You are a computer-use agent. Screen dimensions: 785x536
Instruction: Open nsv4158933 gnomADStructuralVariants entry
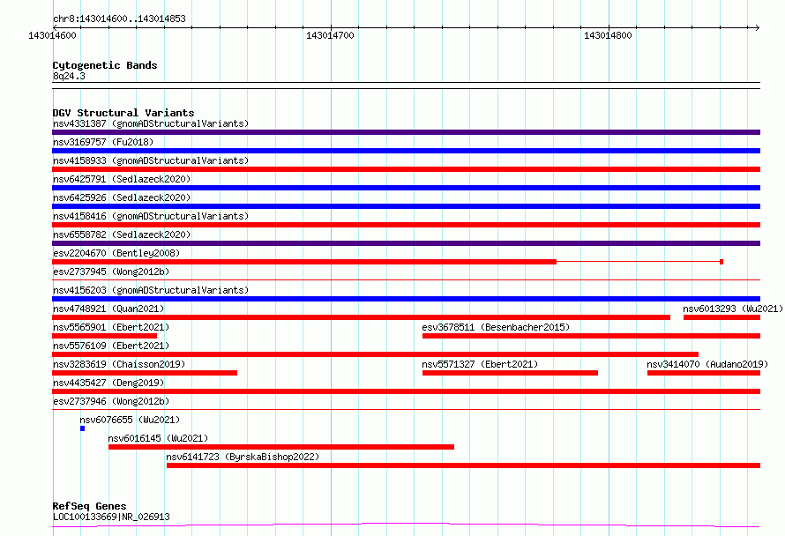[151, 160]
